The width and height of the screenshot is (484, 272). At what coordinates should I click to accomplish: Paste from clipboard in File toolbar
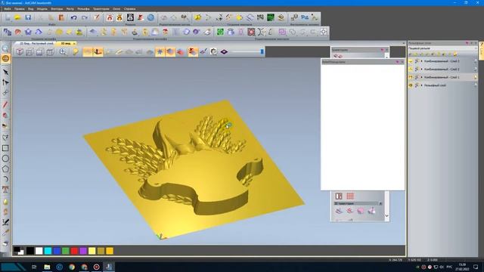coord(61,17)
